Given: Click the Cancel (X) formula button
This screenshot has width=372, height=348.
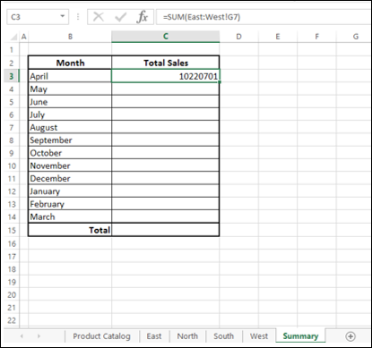Looking at the screenshot, I should pyautogui.click(x=99, y=17).
